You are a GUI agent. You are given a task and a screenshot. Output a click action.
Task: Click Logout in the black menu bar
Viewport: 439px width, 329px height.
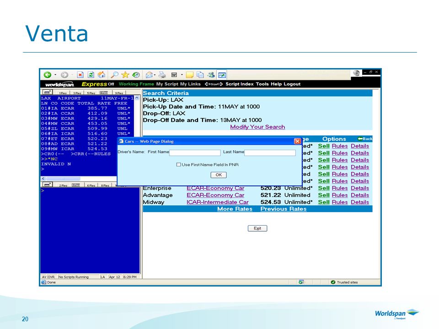pyautogui.click(x=292, y=84)
